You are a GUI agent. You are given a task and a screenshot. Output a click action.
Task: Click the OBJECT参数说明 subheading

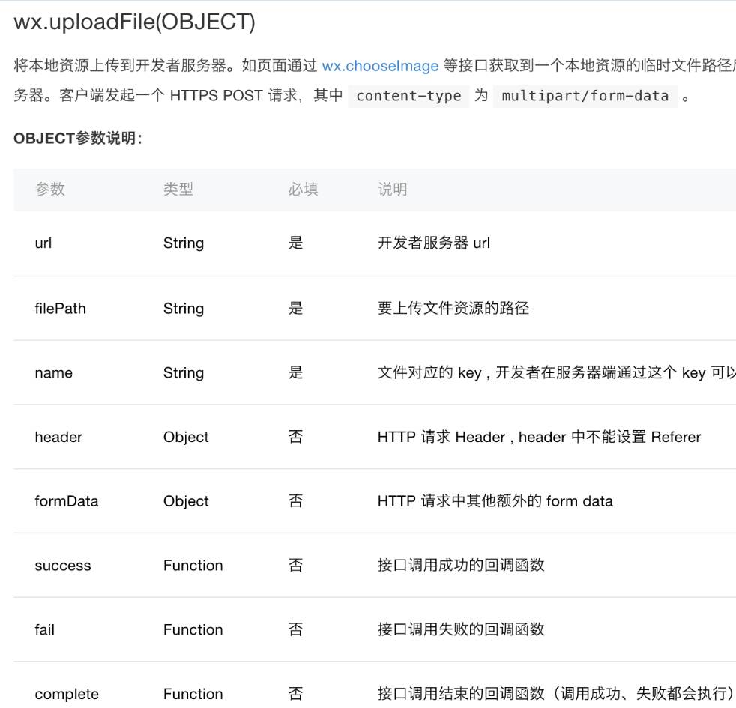(x=78, y=138)
